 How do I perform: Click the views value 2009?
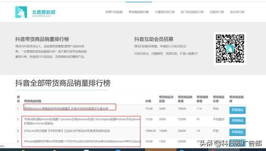(x=162, y=109)
